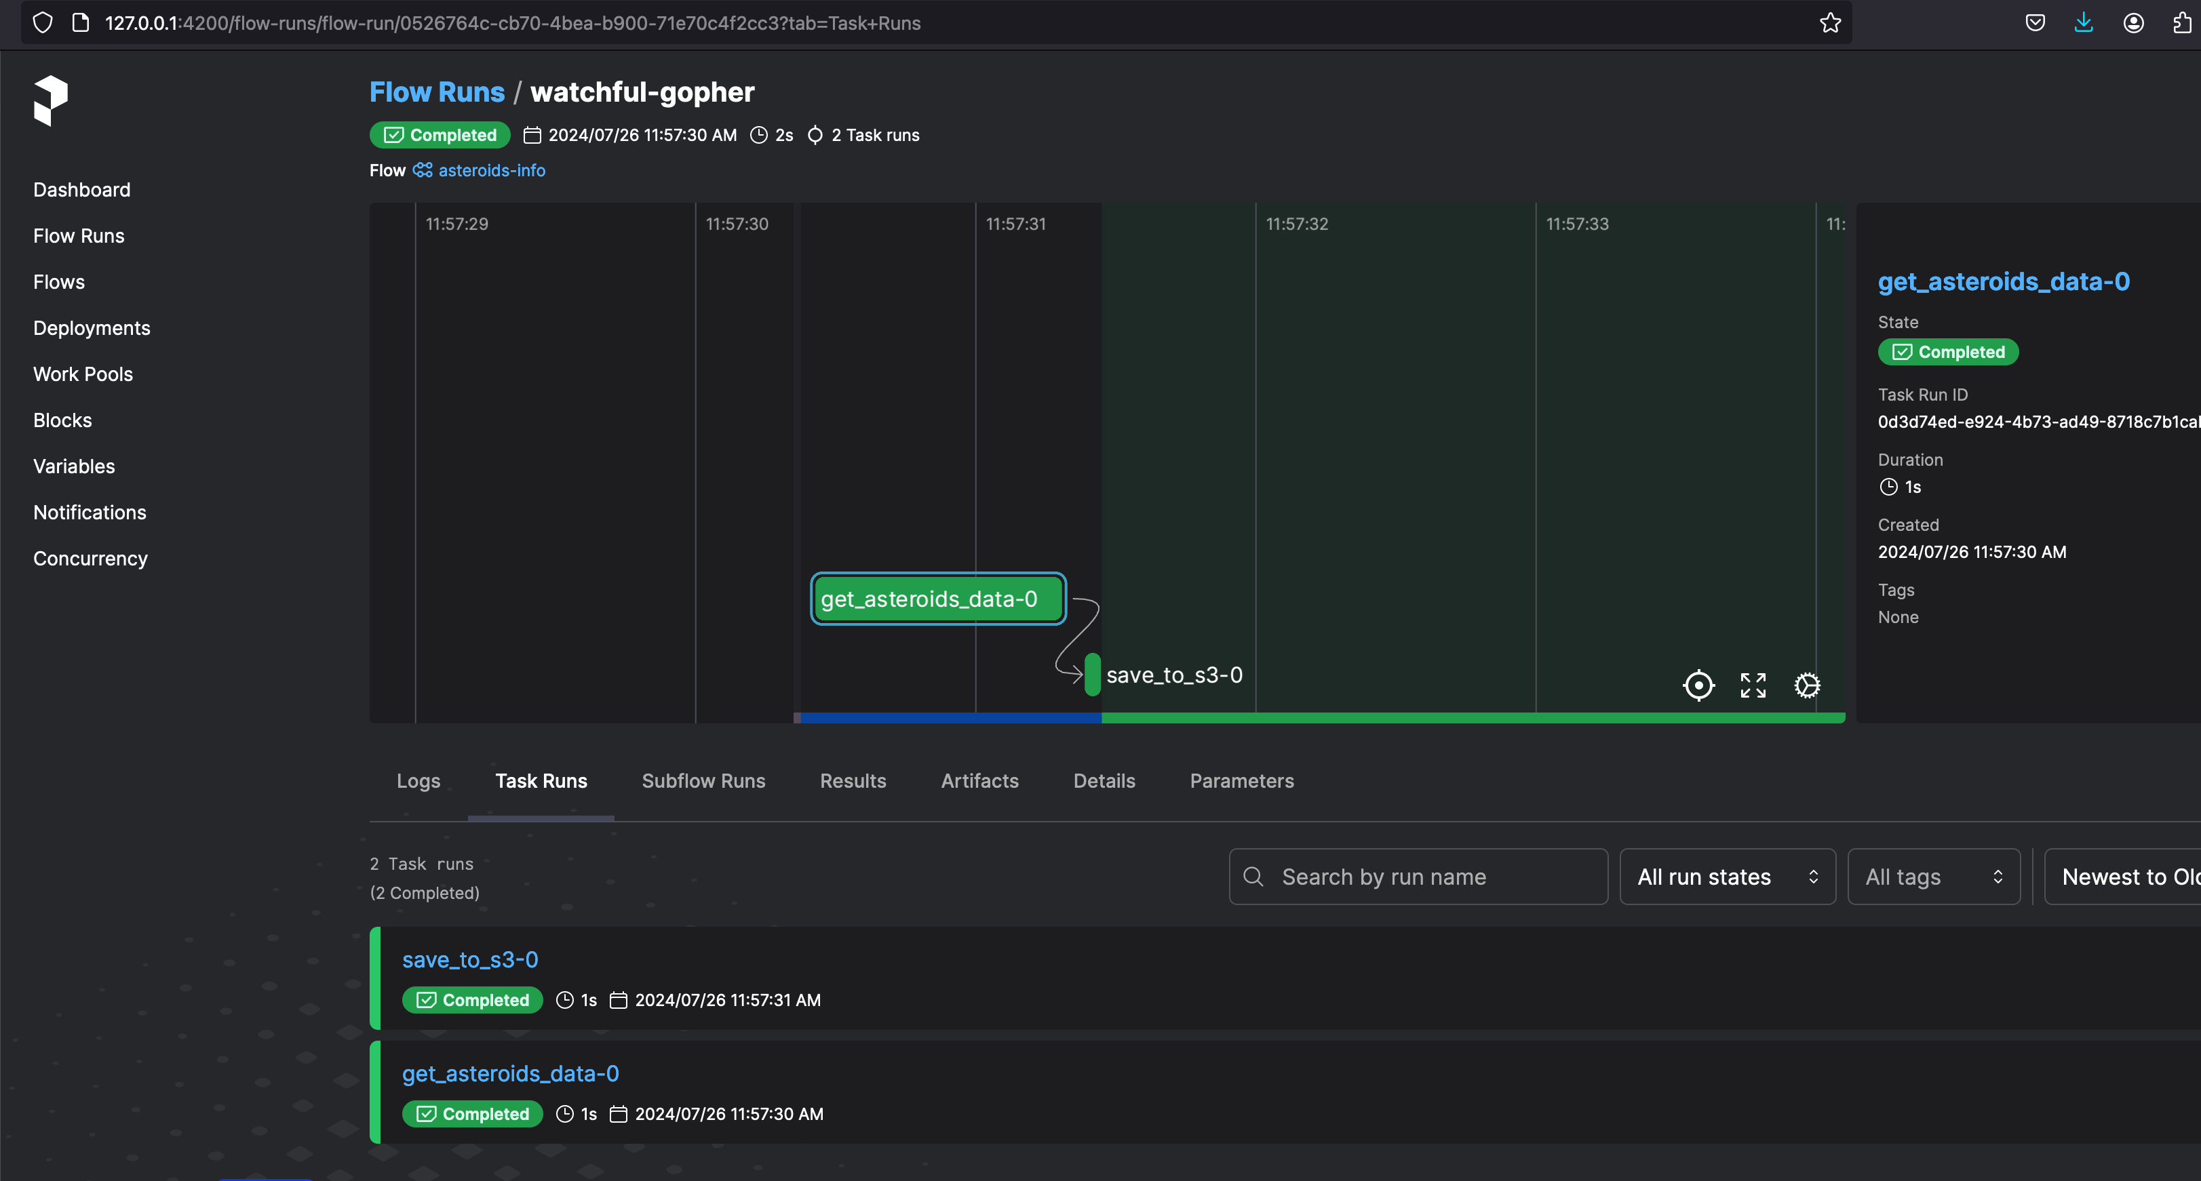Click the Created timestamp in side panel
The image size is (2201, 1181).
pos(1972,552)
